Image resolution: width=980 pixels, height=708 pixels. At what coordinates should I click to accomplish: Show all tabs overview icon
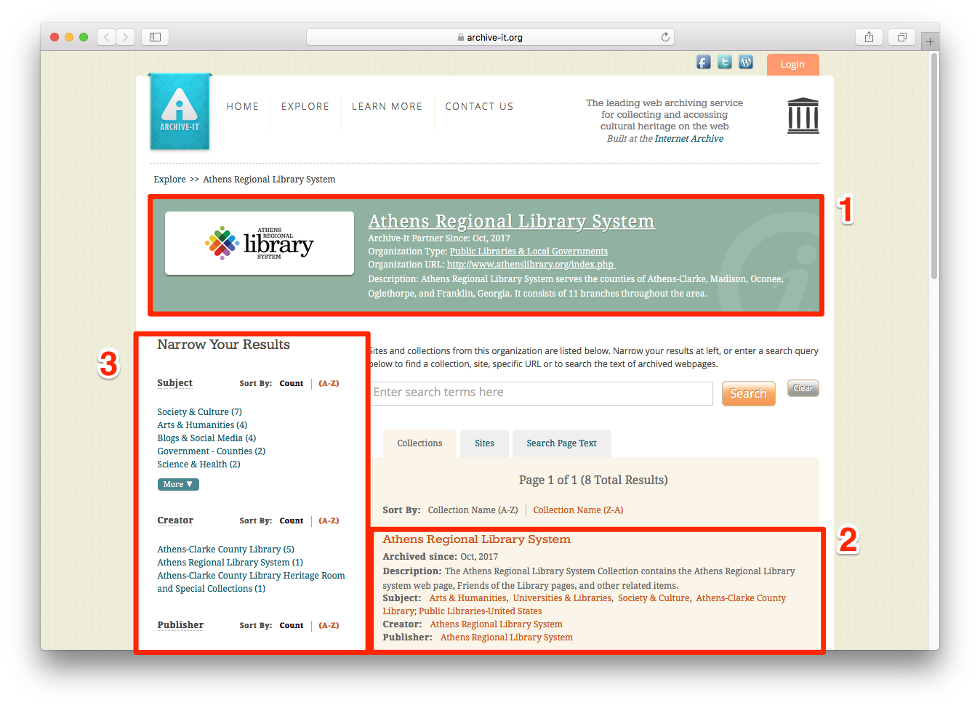click(x=901, y=37)
